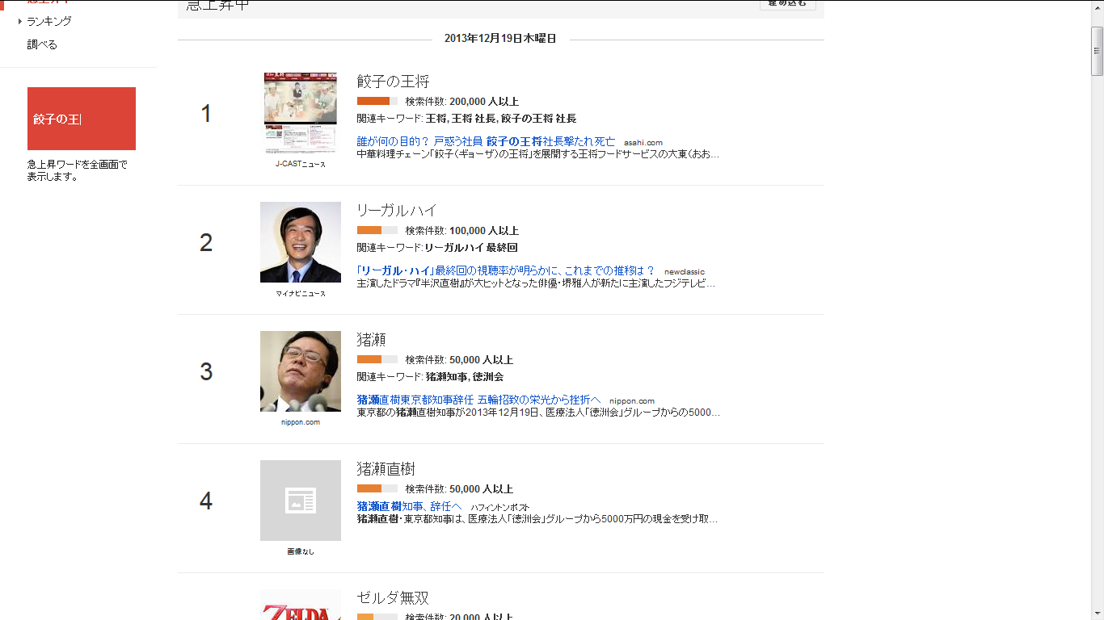Click rank number 2
The image size is (1104, 620).
pyautogui.click(x=206, y=243)
